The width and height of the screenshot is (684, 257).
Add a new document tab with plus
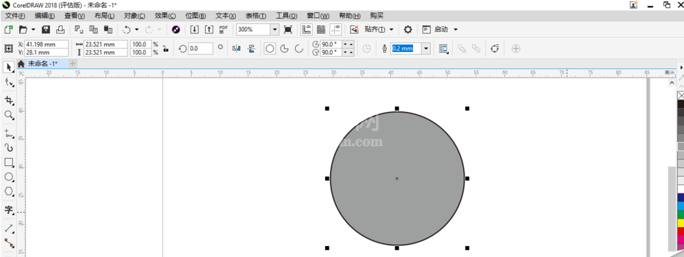(x=73, y=64)
